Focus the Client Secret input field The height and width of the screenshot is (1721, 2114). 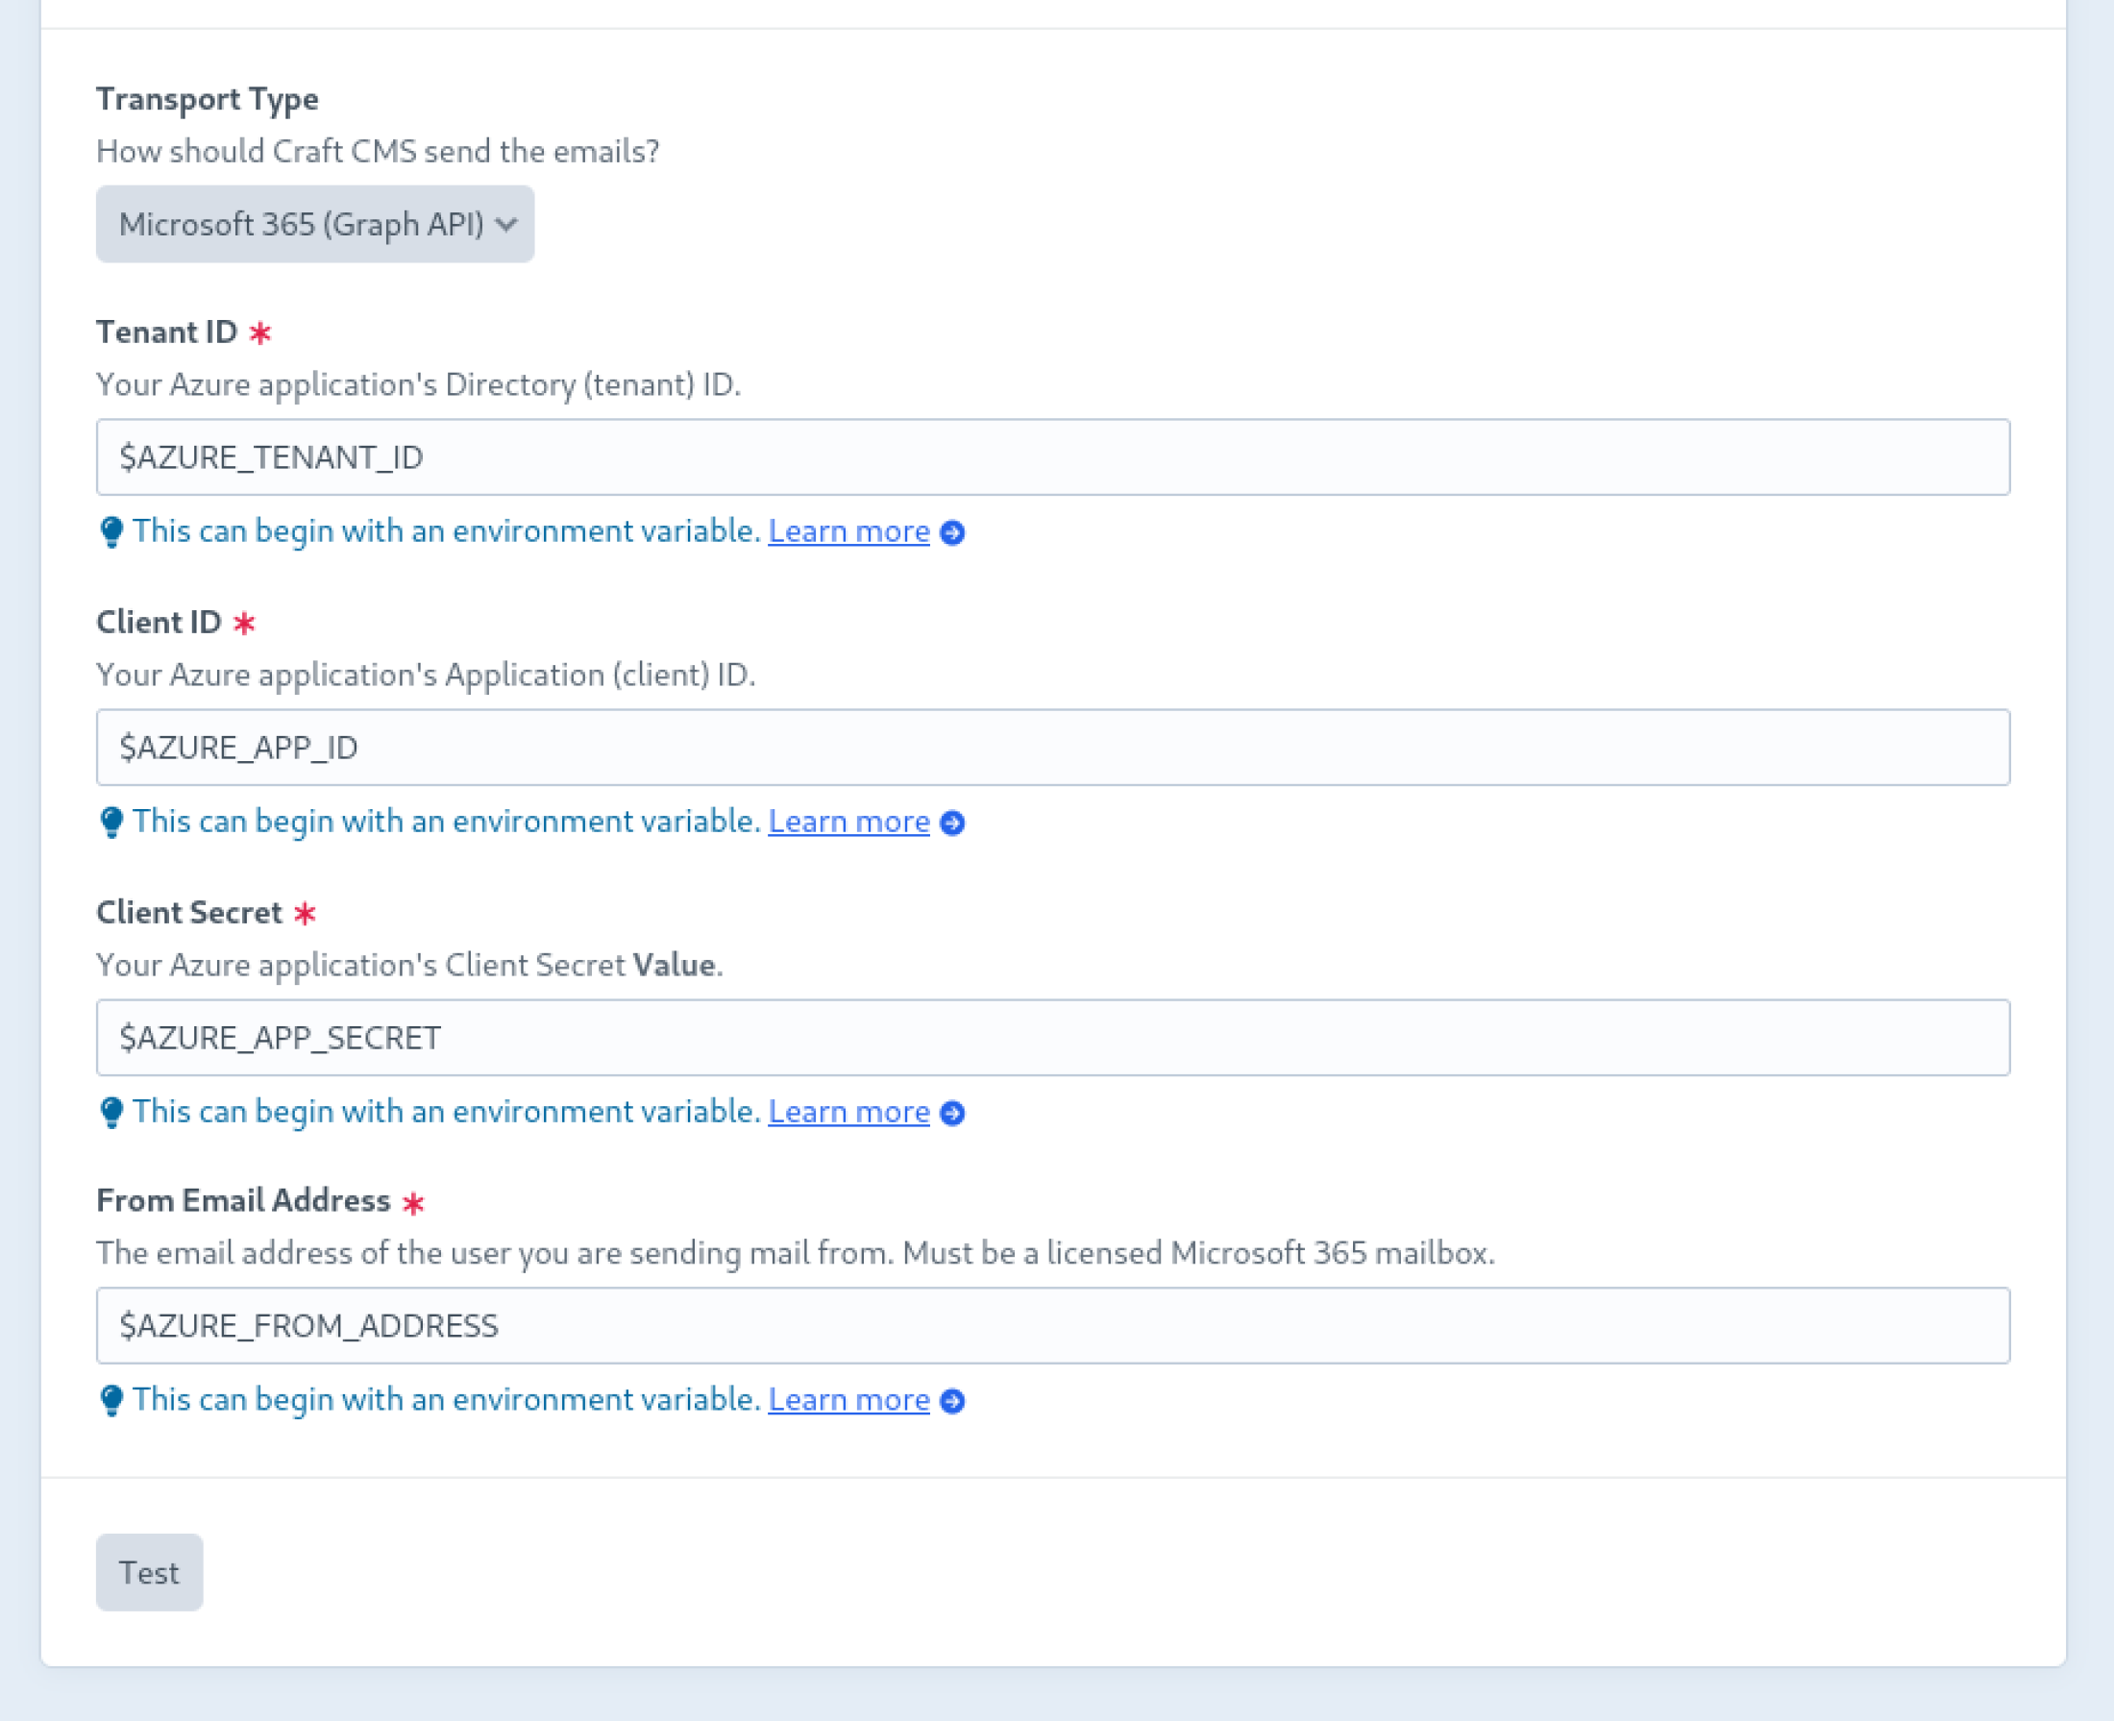1052,1038
